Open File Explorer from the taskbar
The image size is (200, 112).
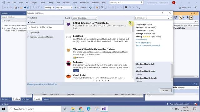73,109
